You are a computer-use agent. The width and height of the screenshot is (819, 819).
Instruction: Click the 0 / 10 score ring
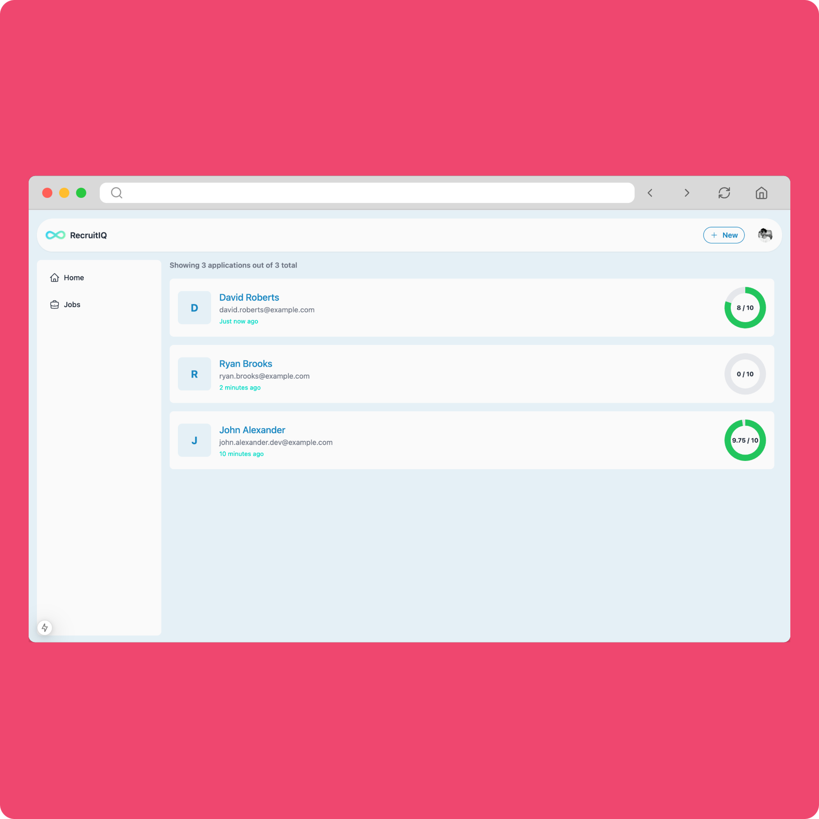[745, 374]
